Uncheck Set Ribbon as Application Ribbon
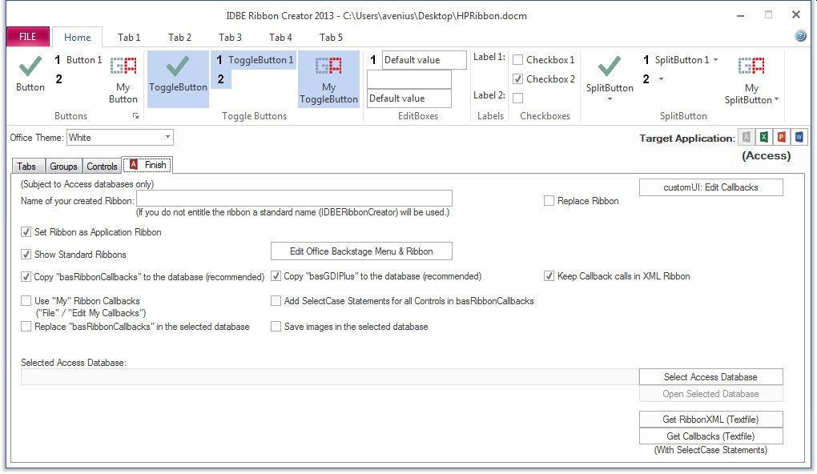This screenshot has width=817, height=474. point(26,232)
